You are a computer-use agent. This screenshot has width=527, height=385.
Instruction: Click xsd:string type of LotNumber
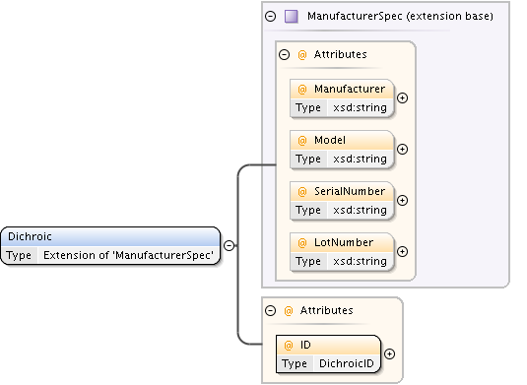(360, 261)
